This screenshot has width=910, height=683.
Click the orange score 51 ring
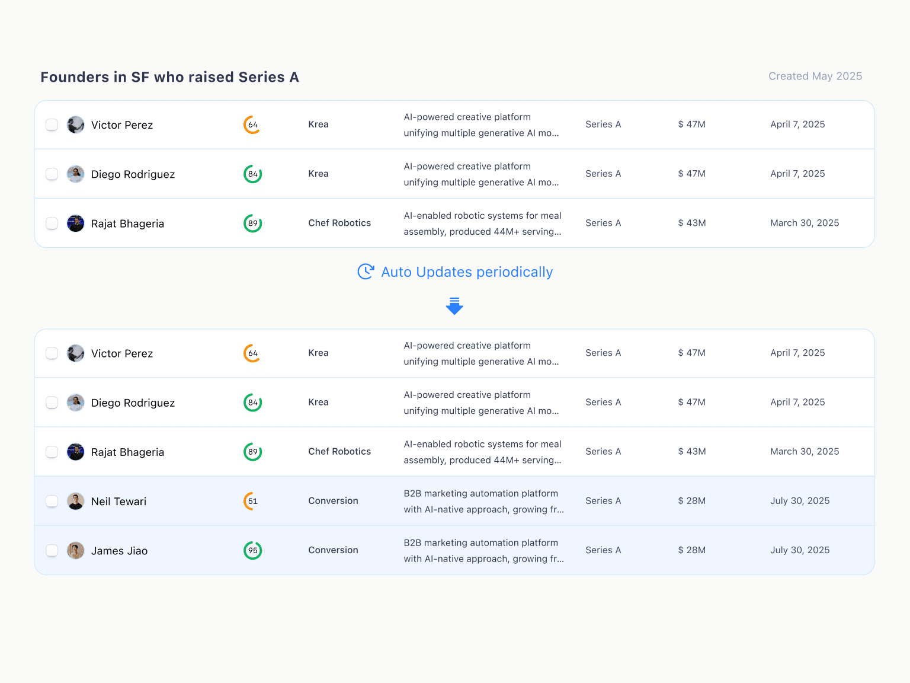coord(252,501)
